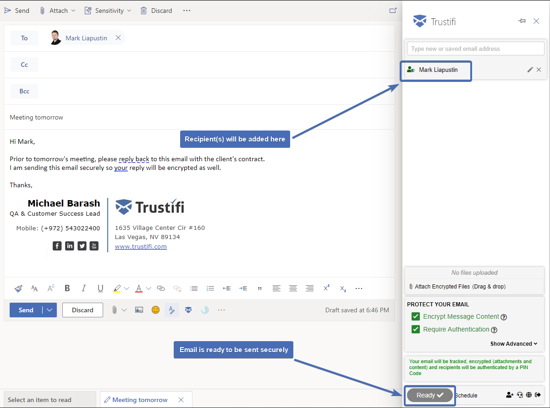Click Send in the top toolbar
The height and width of the screenshot is (408, 550).
click(17, 10)
